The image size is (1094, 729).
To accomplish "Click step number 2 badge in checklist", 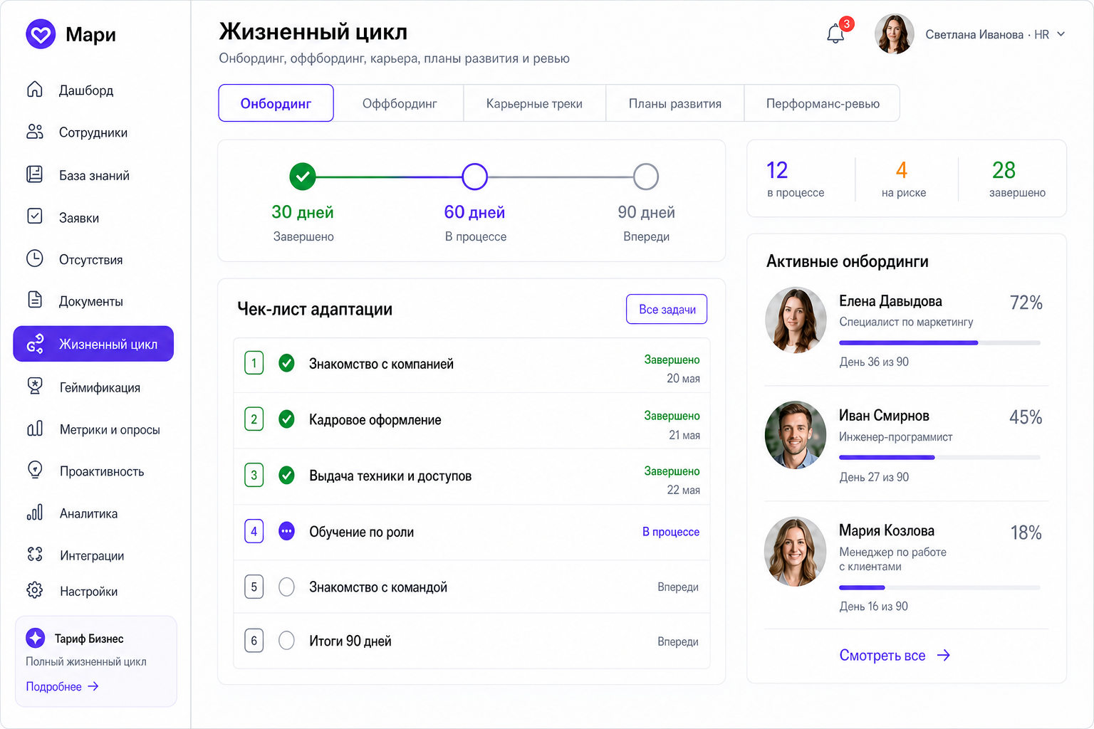I will 254,419.
